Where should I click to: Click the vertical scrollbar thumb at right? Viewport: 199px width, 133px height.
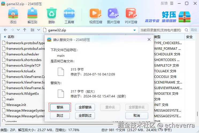click(x=197, y=114)
